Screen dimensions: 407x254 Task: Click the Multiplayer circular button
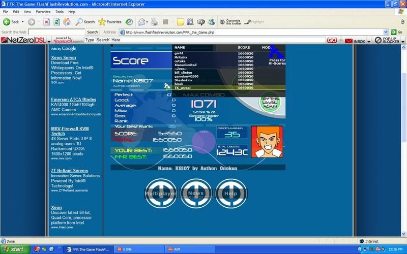(x=161, y=193)
